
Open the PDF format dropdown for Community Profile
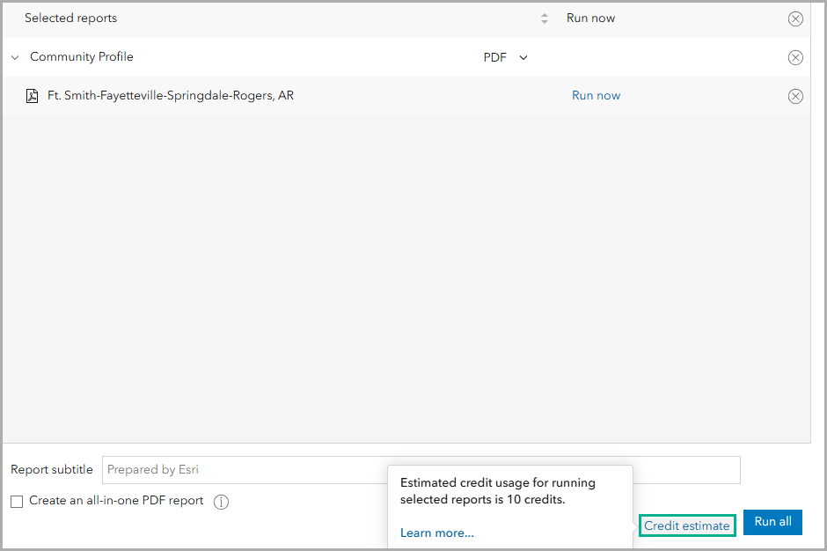pos(505,57)
